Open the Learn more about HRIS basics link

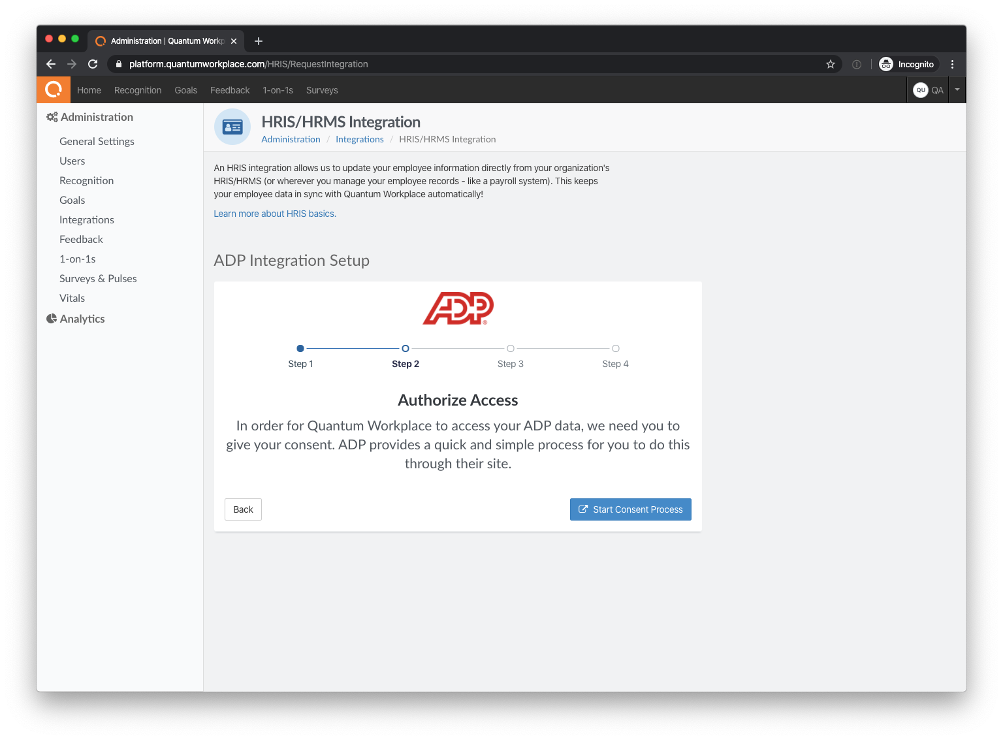pyautogui.click(x=274, y=213)
